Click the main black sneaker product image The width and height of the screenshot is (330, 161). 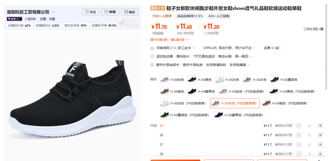[x=73, y=97]
